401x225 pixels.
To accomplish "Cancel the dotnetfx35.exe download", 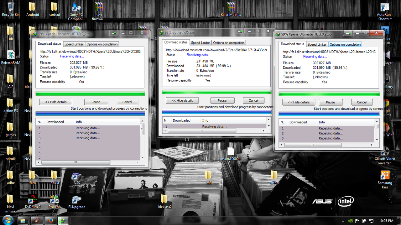I will pos(253,100).
